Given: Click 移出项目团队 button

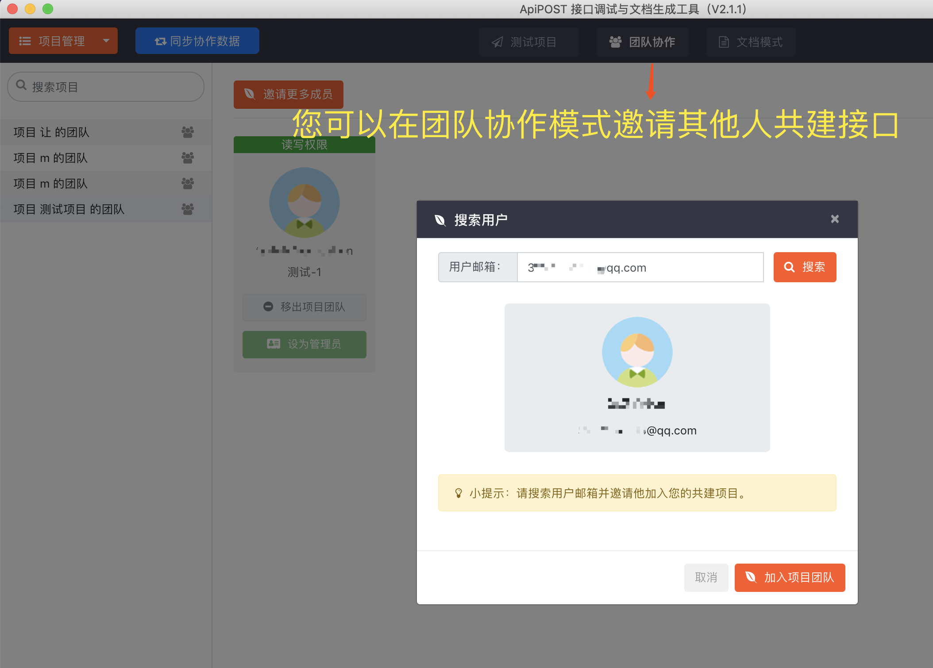Looking at the screenshot, I should (x=304, y=307).
